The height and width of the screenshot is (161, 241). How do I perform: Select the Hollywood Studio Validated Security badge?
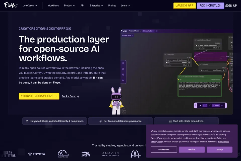(x=54, y=121)
